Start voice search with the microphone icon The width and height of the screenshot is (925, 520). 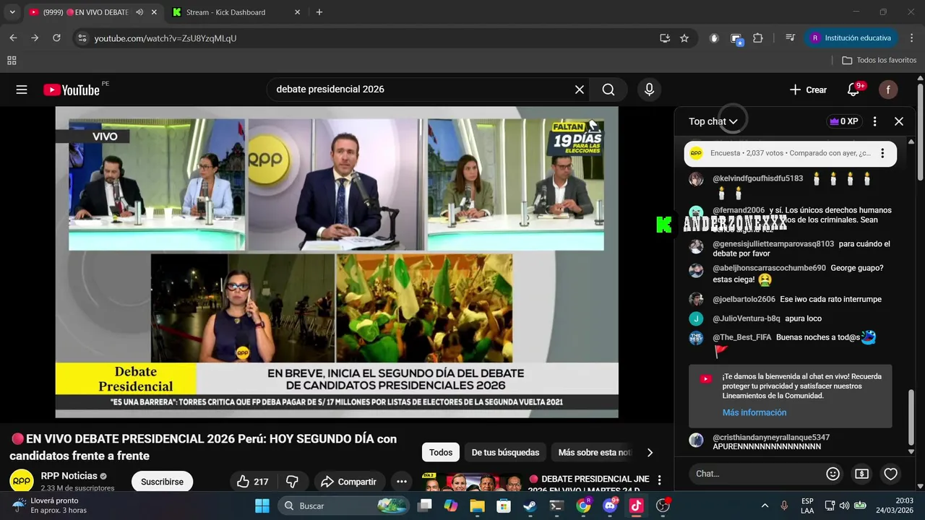point(649,90)
